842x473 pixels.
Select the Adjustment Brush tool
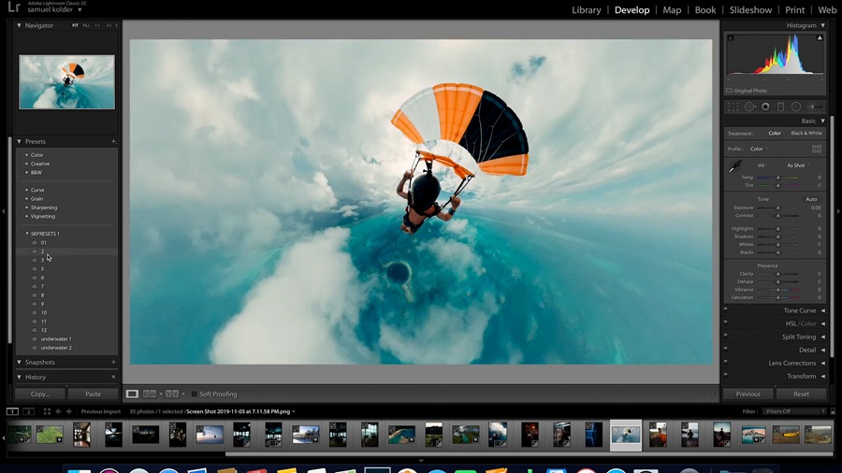tap(815, 107)
